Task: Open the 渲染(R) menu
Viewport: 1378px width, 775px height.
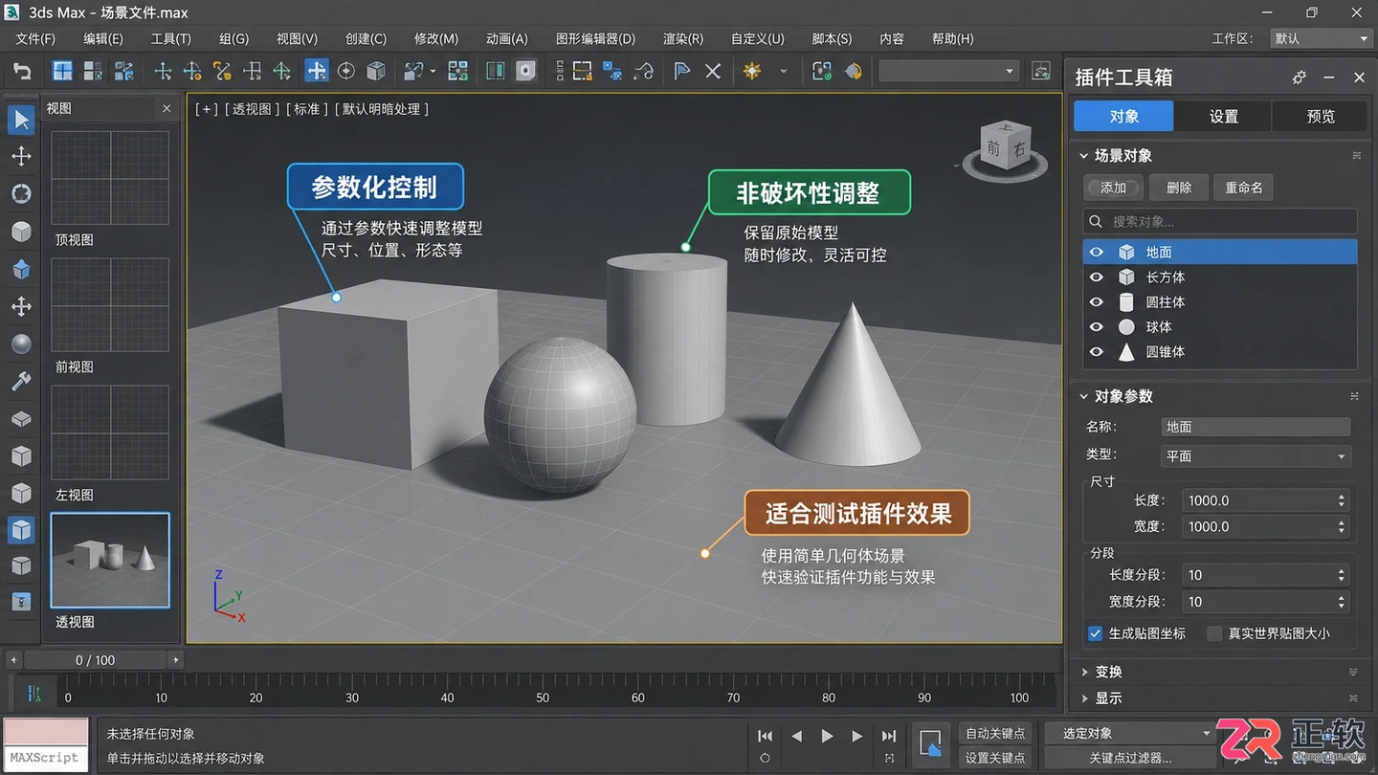Action: (683, 38)
